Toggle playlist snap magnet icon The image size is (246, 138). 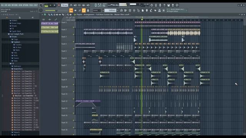(45, 15)
